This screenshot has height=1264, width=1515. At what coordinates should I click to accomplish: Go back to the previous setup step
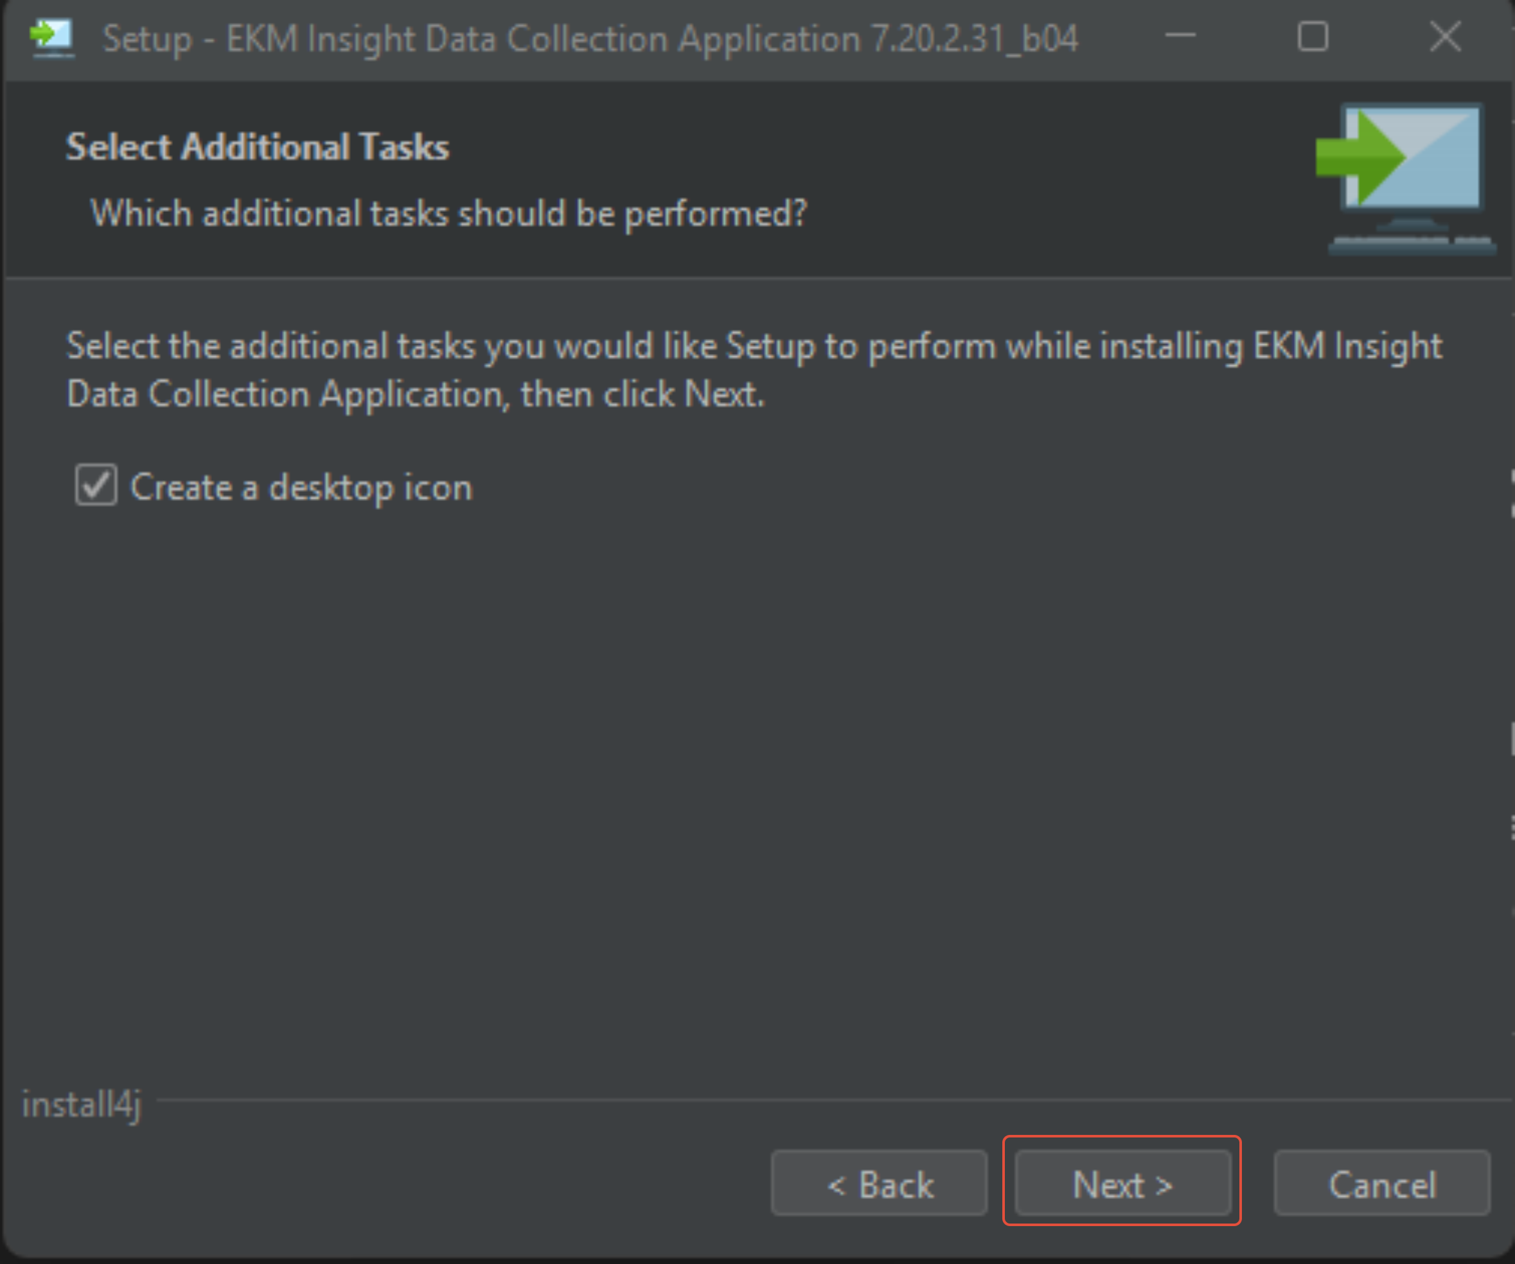(x=879, y=1182)
